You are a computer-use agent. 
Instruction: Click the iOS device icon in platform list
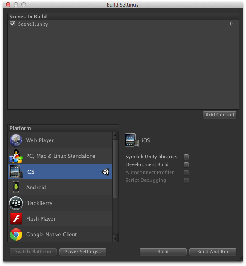click(16, 171)
